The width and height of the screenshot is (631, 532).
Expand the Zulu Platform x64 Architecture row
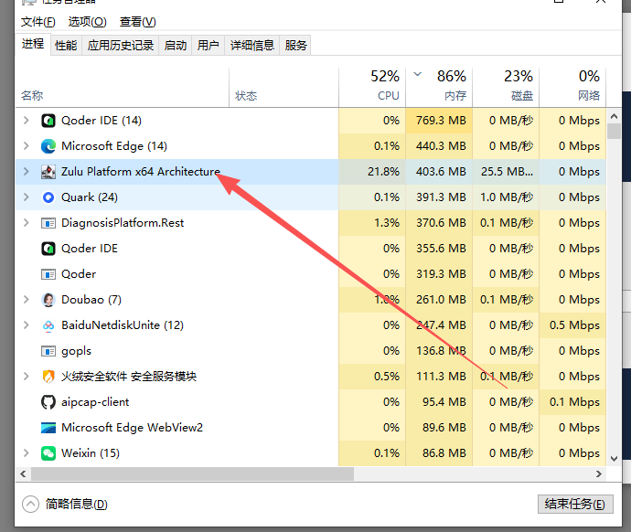point(27,172)
